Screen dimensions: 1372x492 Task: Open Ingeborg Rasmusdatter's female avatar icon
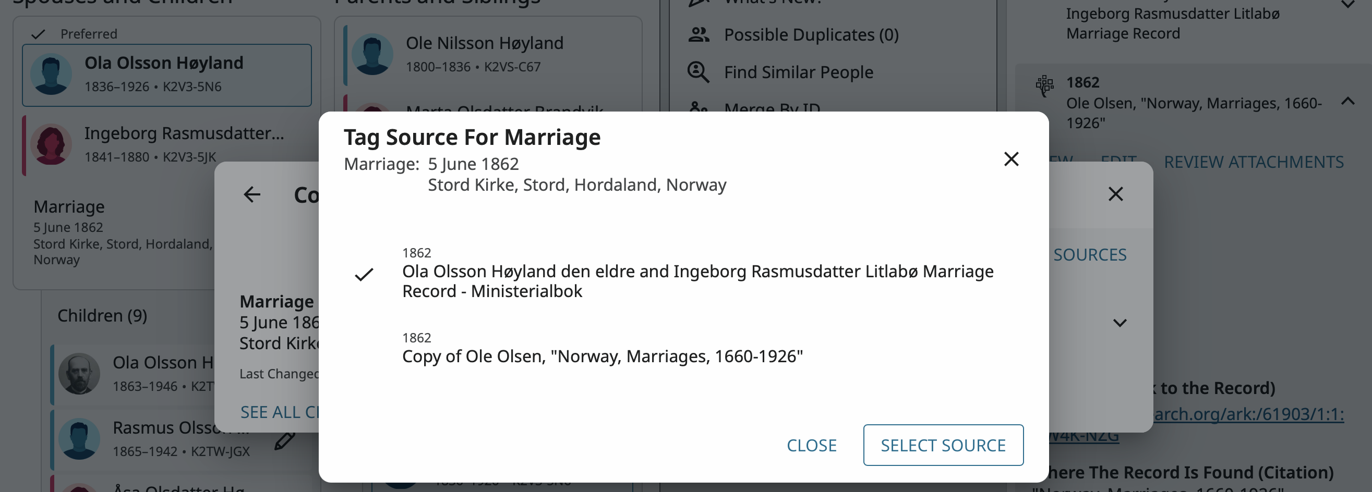[x=51, y=144]
